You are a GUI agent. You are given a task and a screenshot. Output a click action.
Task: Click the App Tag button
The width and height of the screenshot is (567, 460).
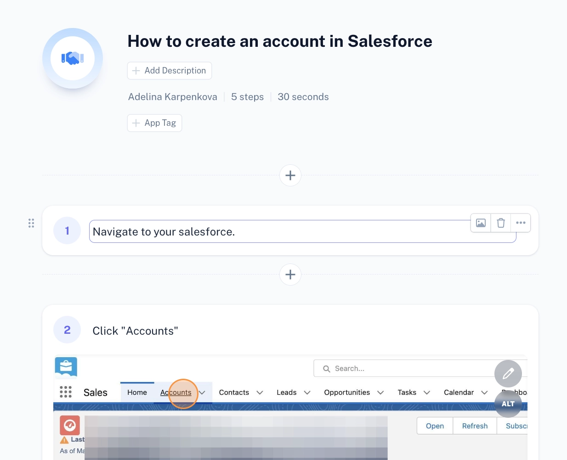[154, 123]
